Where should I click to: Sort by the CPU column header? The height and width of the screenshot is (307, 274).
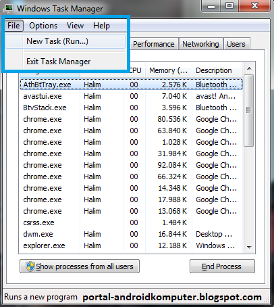(x=135, y=70)
